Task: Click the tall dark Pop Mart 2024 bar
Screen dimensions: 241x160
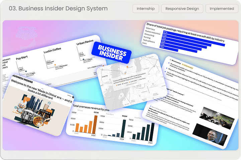Action: click(124, 129)
